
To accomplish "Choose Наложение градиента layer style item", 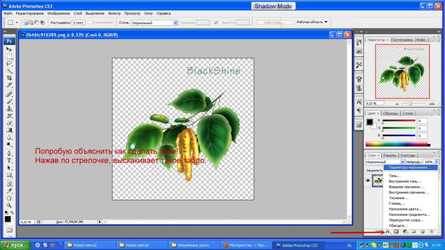I will [410, 215].
